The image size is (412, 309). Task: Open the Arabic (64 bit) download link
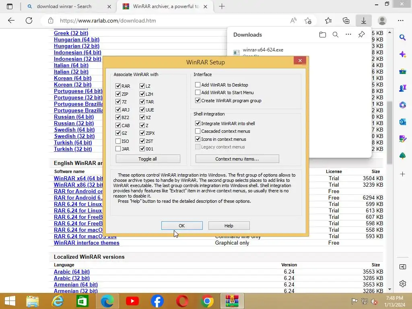pyautogui.click(x=72, y=272)
